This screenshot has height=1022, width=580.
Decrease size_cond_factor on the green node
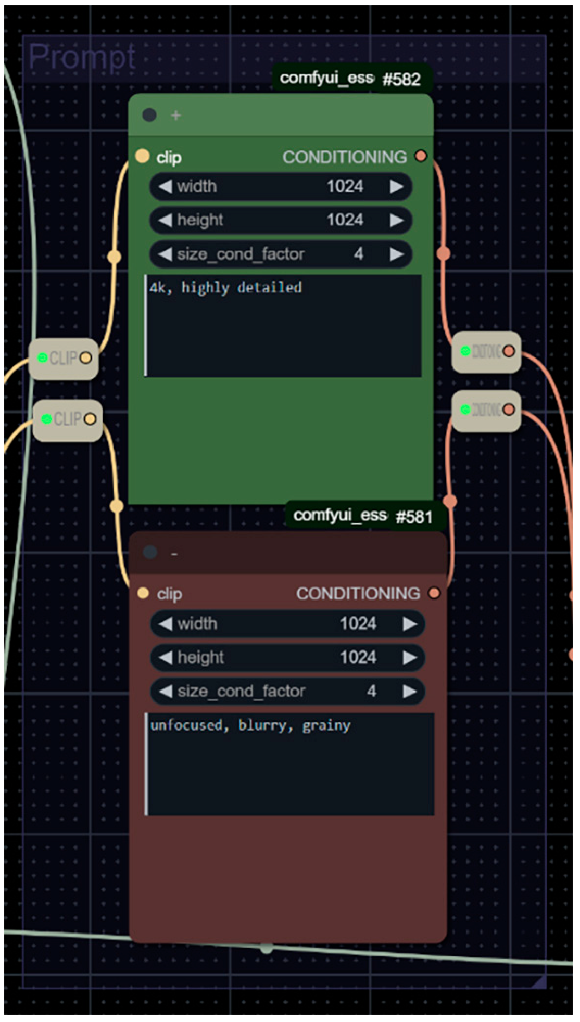pyautogui.click(x=165, y=254)
